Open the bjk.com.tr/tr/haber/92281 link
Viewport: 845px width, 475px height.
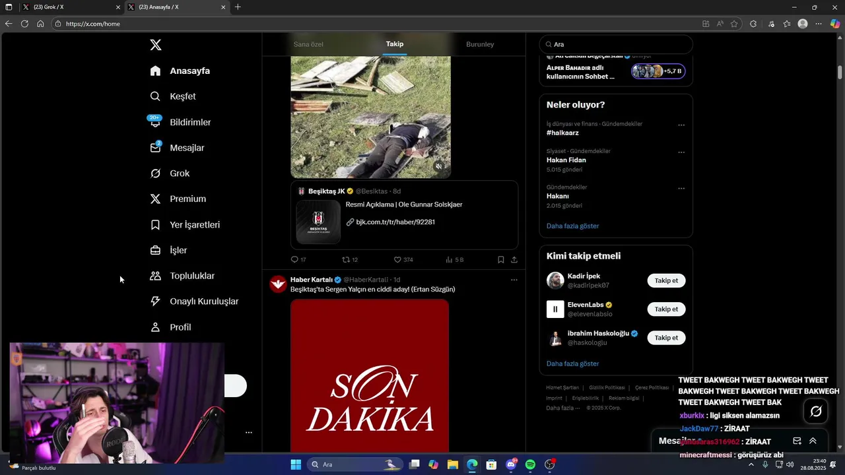[x=395, y=222]
